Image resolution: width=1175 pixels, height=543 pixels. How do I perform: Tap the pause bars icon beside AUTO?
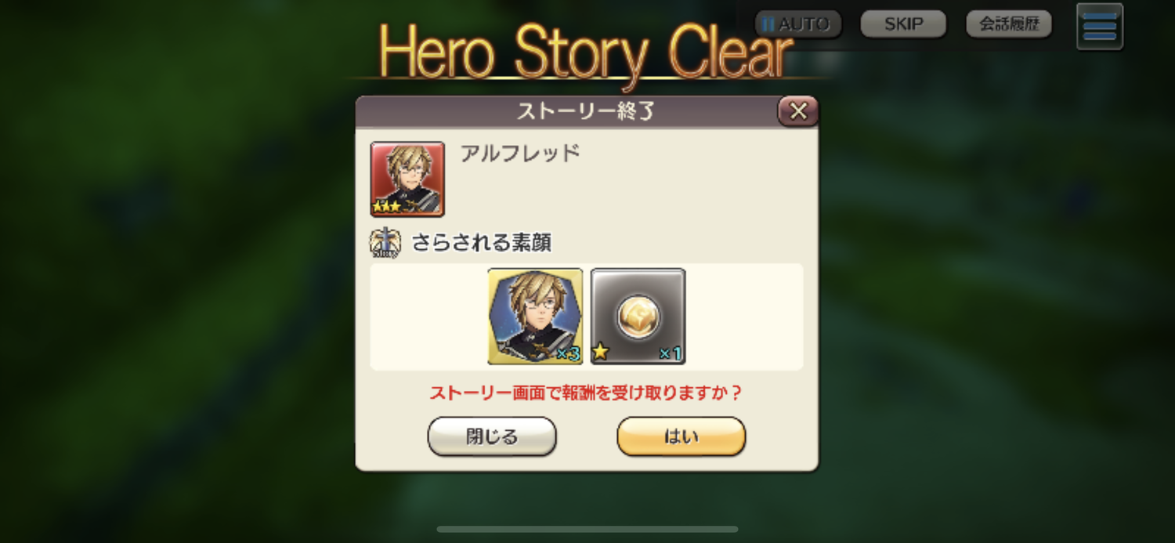click(x=768, y=24)
